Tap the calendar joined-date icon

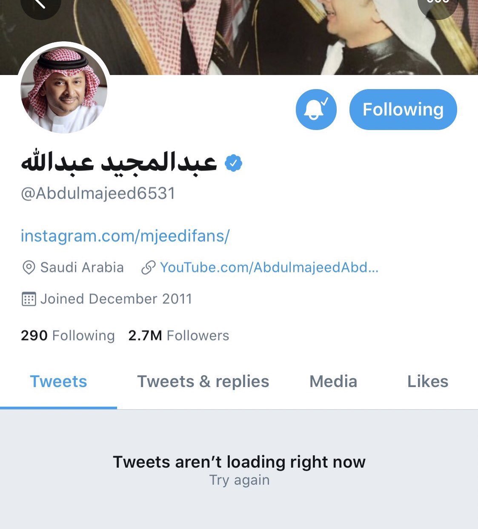pyautogui.click(x=29, y=299)
